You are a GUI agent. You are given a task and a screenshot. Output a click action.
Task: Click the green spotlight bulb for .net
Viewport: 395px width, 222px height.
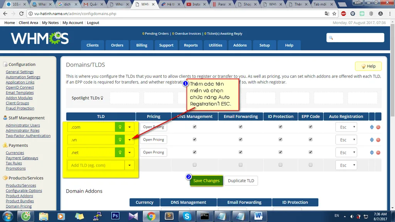pos(120,153)
